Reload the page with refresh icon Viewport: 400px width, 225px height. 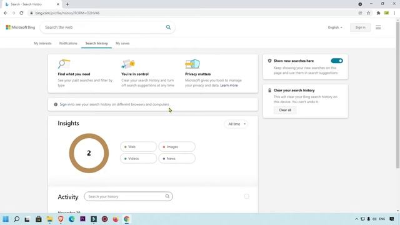tap(21, 13)
